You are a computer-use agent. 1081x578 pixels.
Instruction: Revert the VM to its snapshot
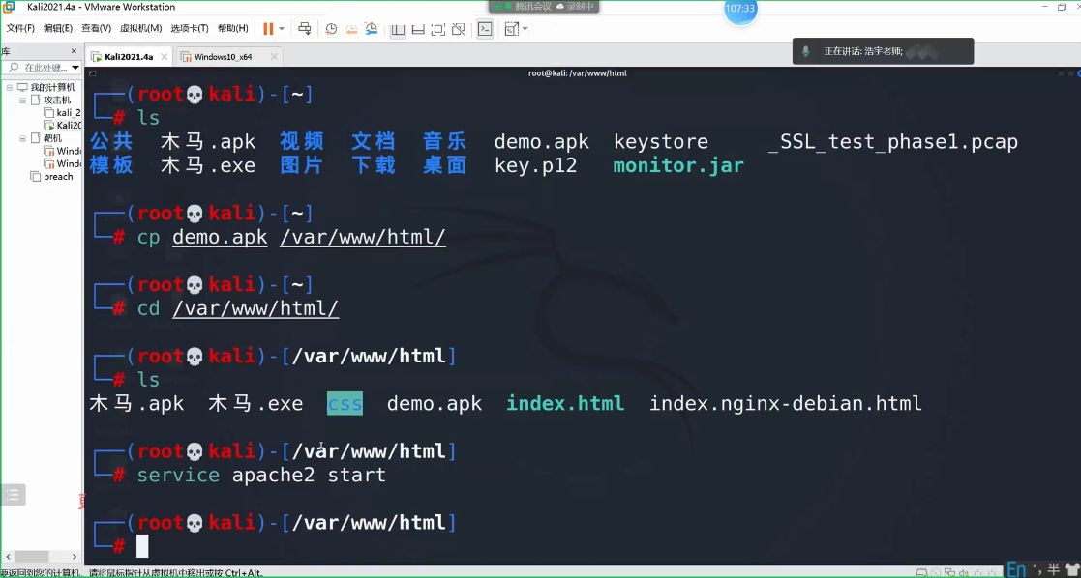349,29
